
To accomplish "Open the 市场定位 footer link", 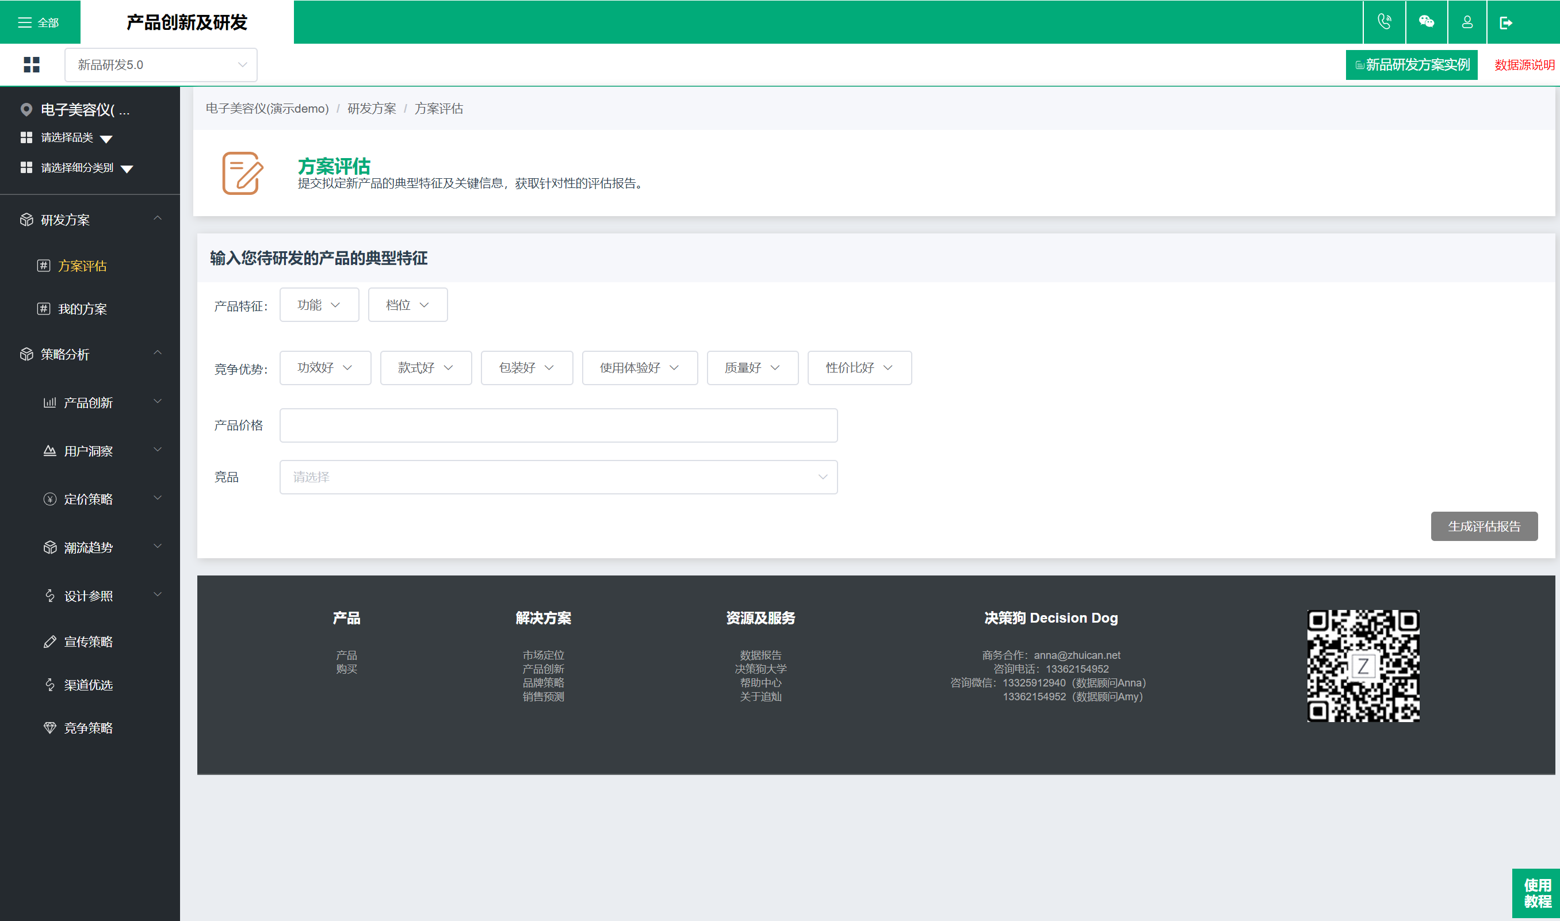I will (x=543, y=655).
